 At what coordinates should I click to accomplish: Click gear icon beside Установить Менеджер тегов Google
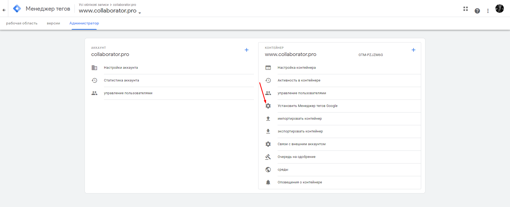point(268,106)
